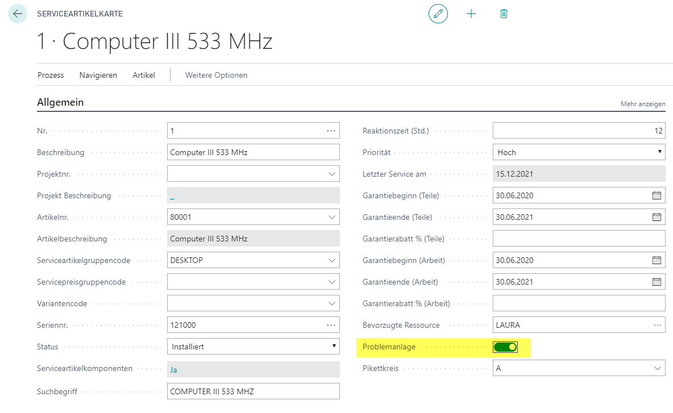The height and width of the screenshot is (413, 673).
Task: Open the Navigieren menu
Action: click(98, 75)
